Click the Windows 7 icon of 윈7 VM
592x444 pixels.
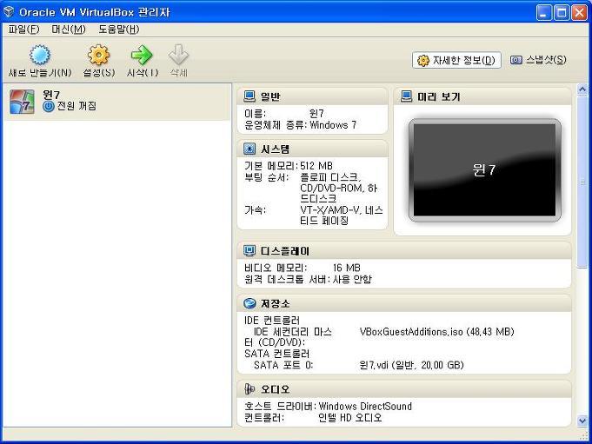(22, 102)
